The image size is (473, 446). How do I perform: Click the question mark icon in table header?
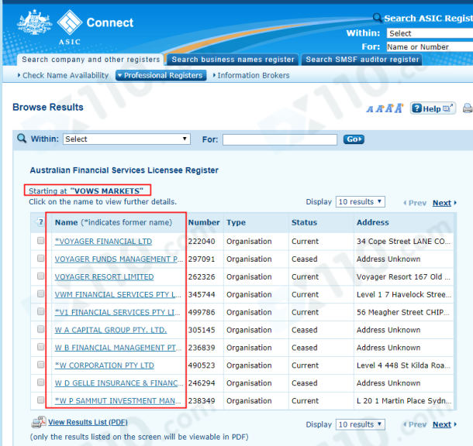pos(40,222)
